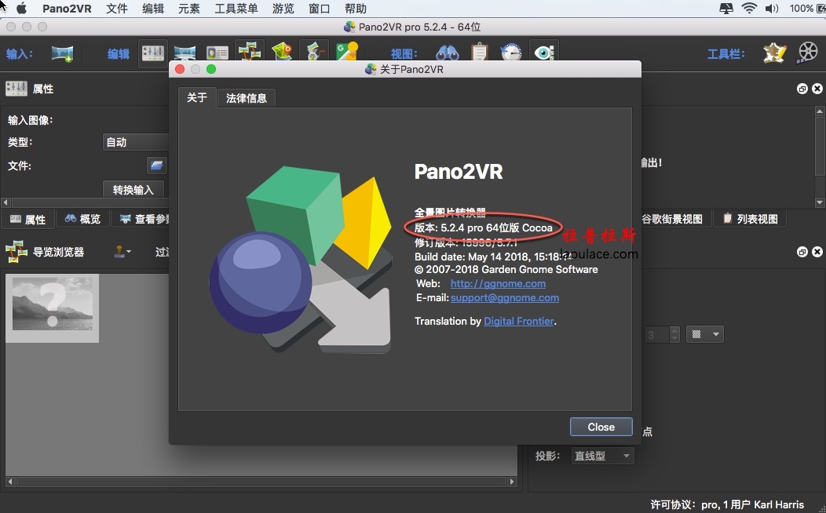Screen dimensions: 826x513
Task: Toggle the properties panel toolbar icon
Action: pos(153,53)
